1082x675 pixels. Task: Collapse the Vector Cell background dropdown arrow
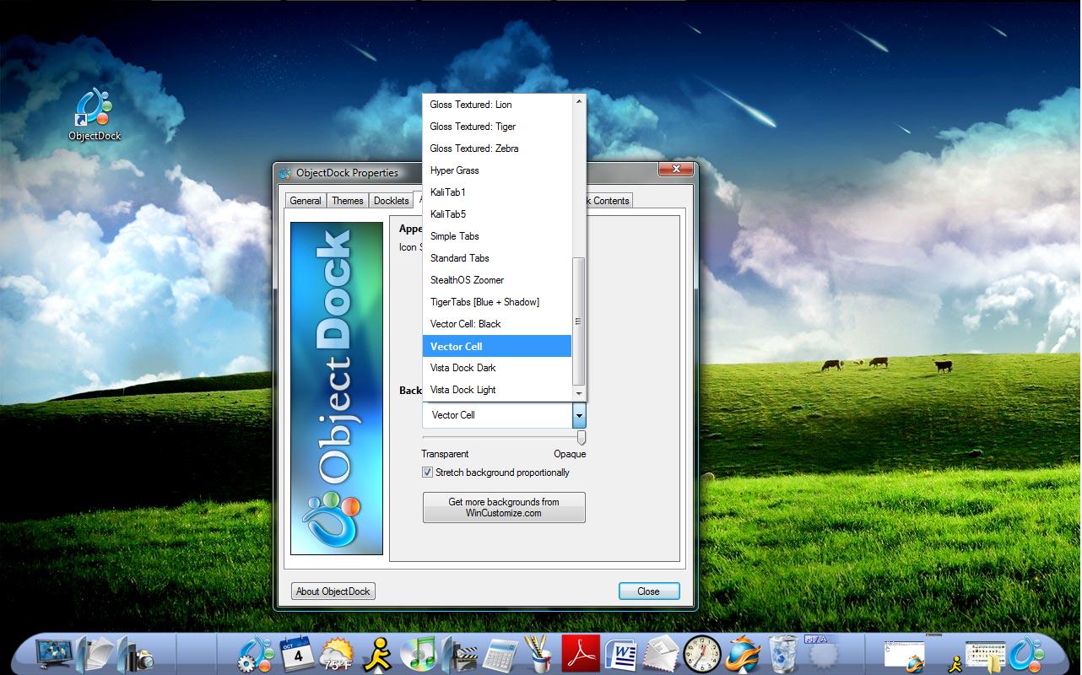pos(578,415)
